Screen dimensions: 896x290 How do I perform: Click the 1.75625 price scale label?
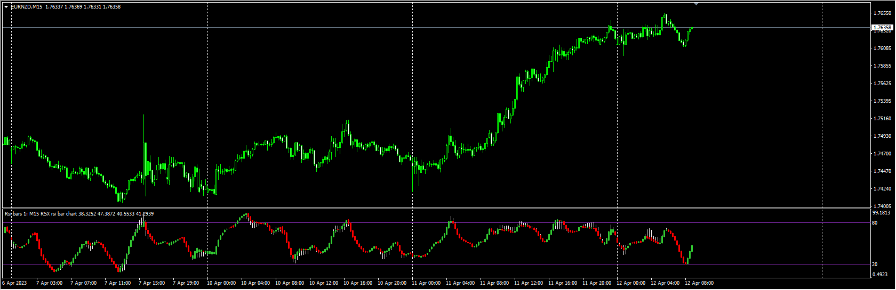883,84
